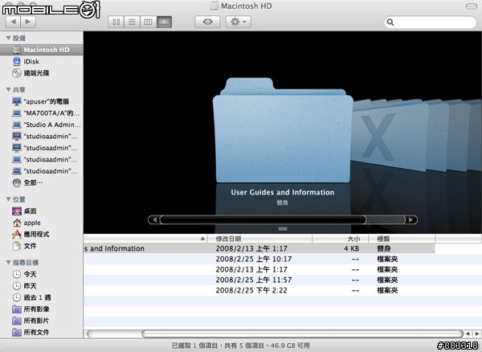Click the list scroll right arrow
The width and height of the screenshot is (482, 352).
pyautogui.click(x=476, y=334)
